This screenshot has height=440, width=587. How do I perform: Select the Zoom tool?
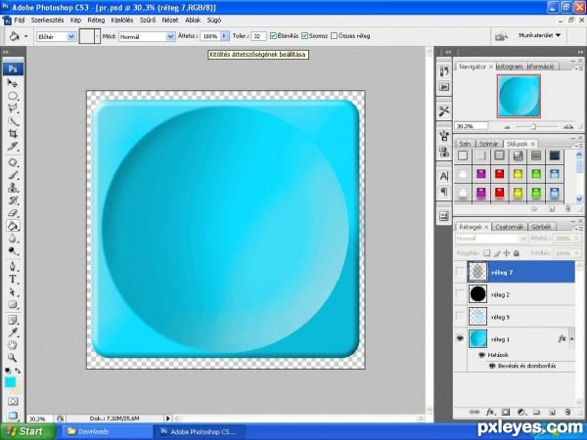[13, 358]
